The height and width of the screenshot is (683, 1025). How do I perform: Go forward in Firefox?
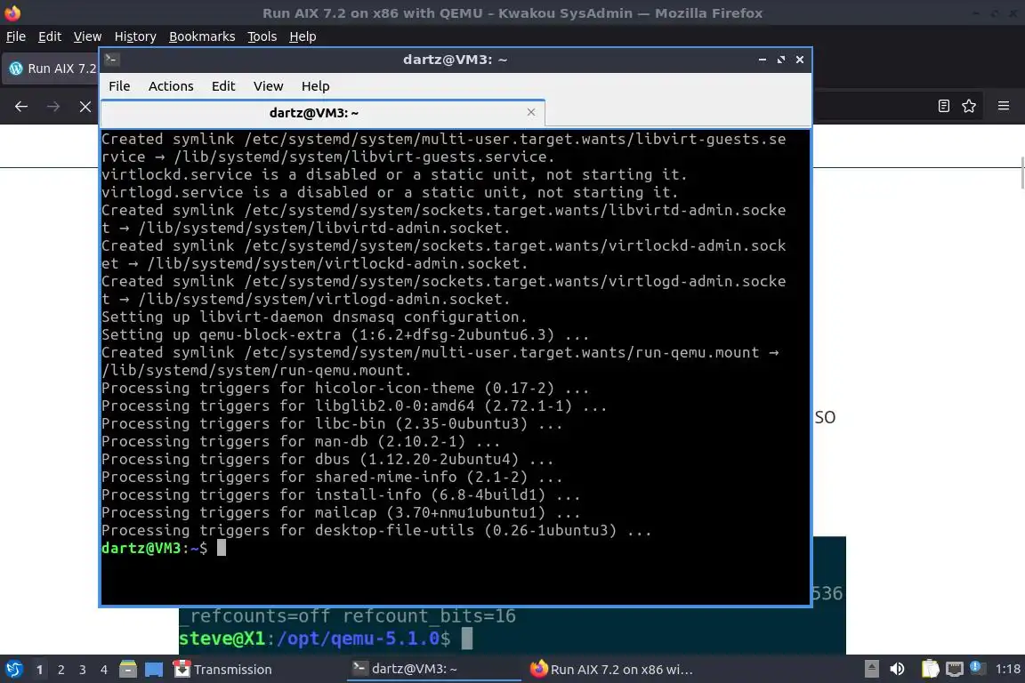(53, 106)
